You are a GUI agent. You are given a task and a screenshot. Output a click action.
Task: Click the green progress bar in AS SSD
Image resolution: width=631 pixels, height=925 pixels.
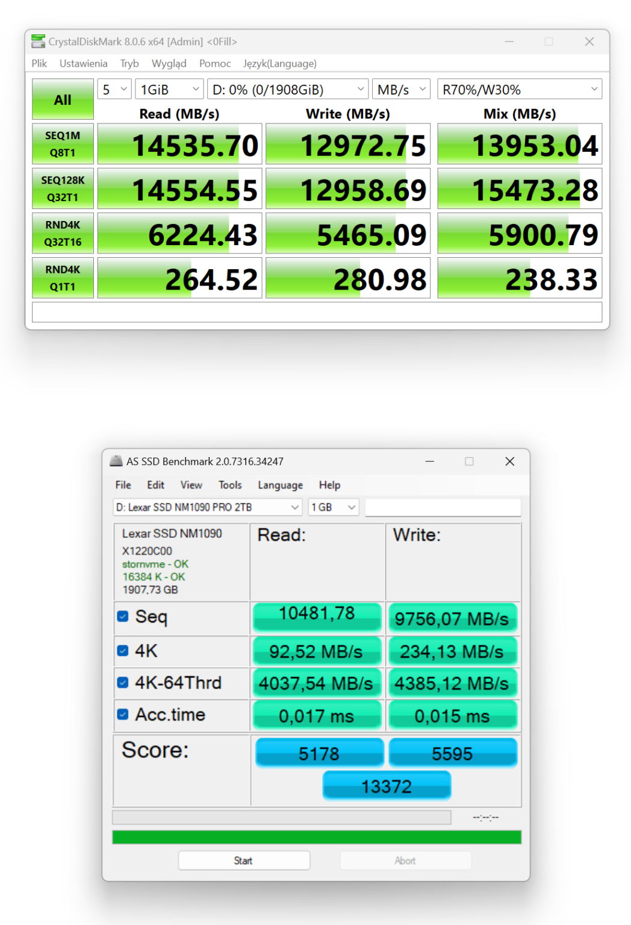pyautogui.click(x=316, y=836)
